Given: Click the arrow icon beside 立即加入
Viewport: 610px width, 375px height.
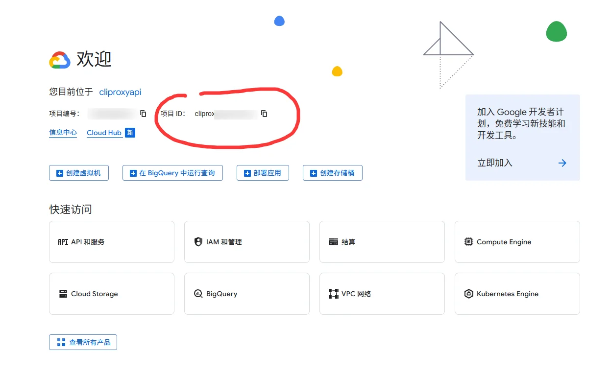Looking at the screenshot, I should pos(562,163).
